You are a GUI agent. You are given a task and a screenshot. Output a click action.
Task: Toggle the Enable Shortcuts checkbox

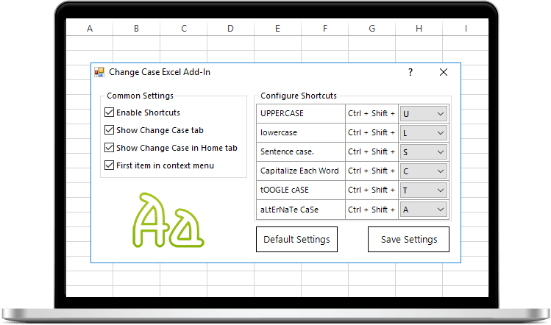[110, 113]
